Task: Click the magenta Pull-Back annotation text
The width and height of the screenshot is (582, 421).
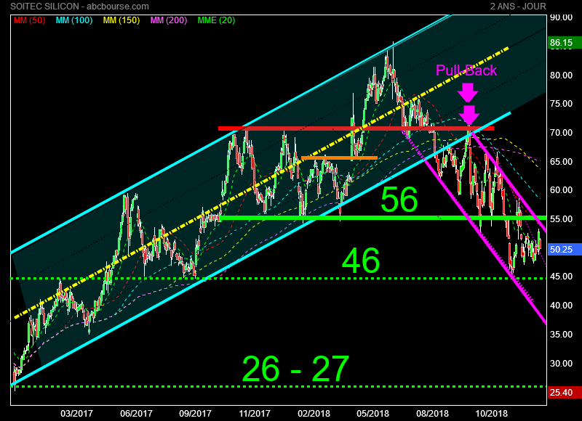Action: point(466,70)
